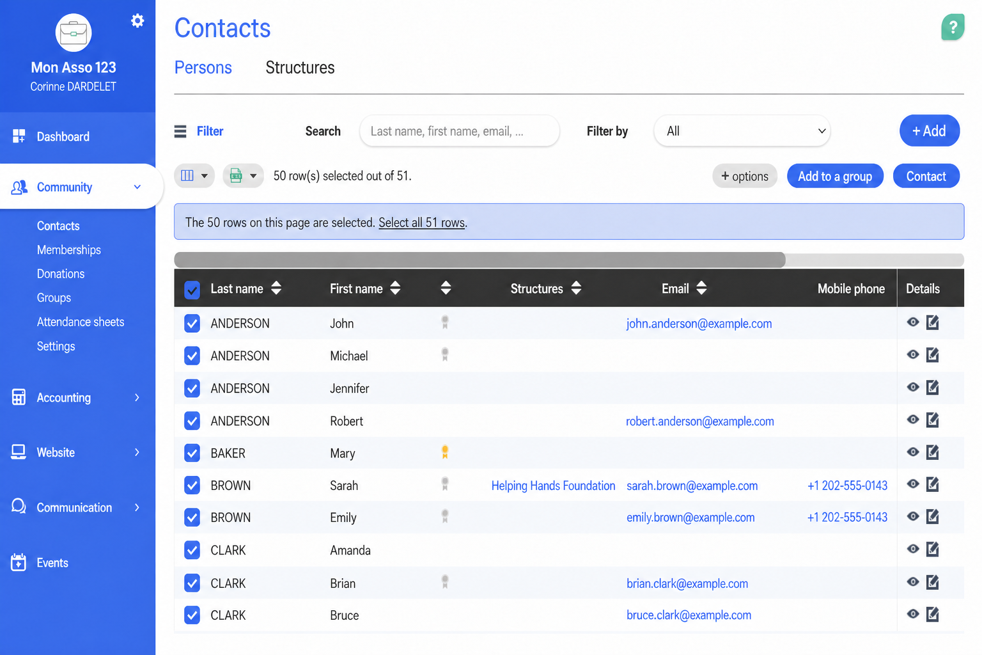The height and width of the screenshot is (655, 982).
Task: Sort the Email column
Action: pyautogui.click(x=701, y=288)
